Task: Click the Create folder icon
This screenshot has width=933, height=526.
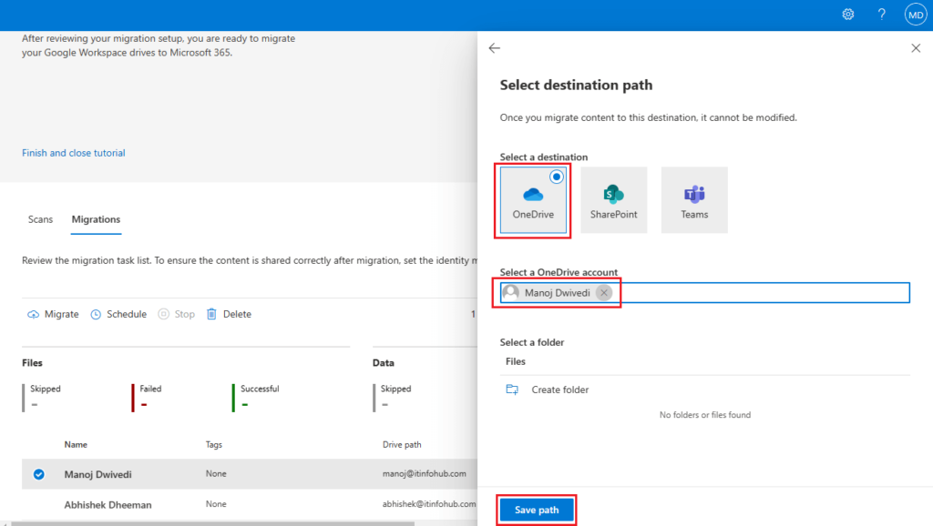Action: click(514, 389)
